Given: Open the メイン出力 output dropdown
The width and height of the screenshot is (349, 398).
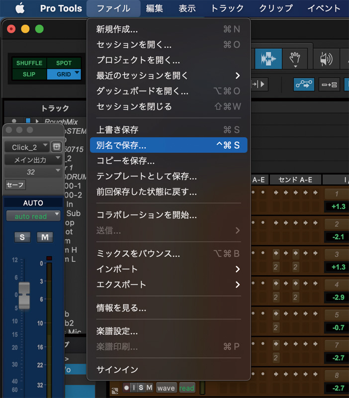Looking at the screenshot, I should tap(33, 160).
